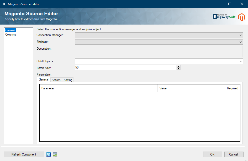The width and height of the screenshot is (248, 161).
Task: Click the KingswaySoft logo
Action: [x=224, y=16]
